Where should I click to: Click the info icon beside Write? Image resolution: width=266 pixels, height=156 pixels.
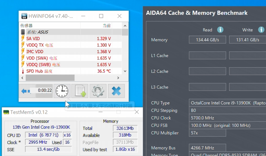pyautogui.click(x=261, y=30)
